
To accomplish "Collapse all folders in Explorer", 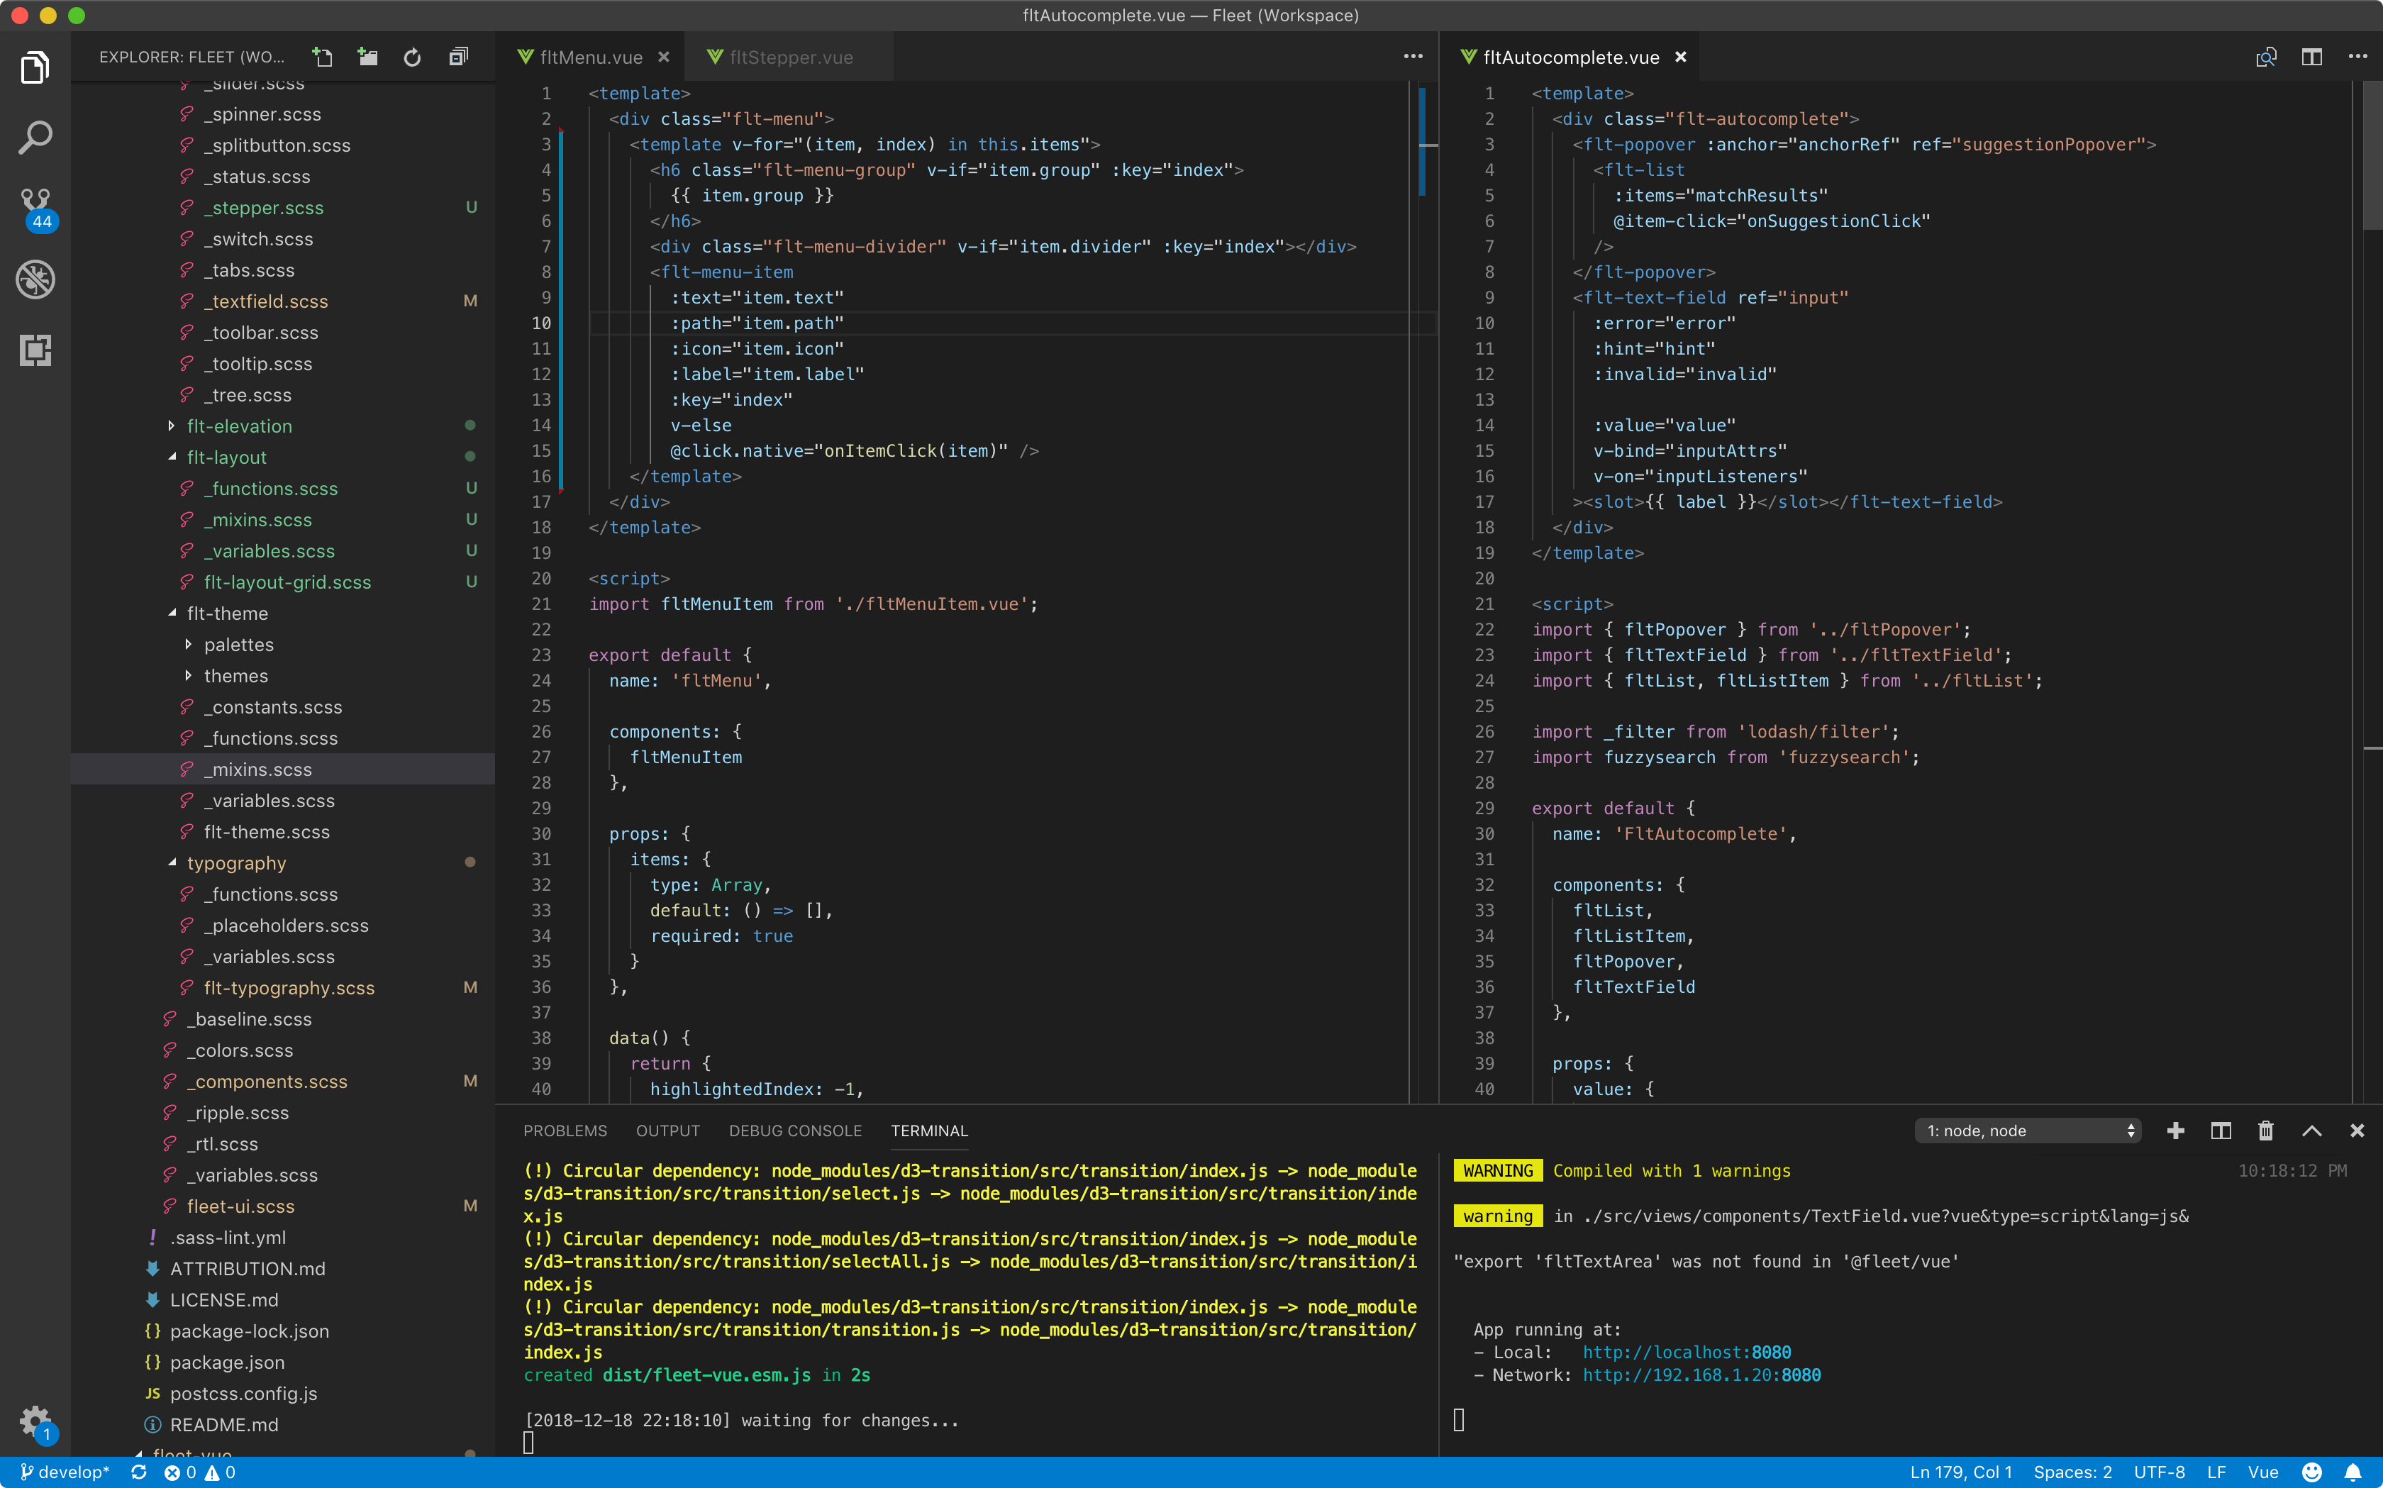I will tap(457, 57).
